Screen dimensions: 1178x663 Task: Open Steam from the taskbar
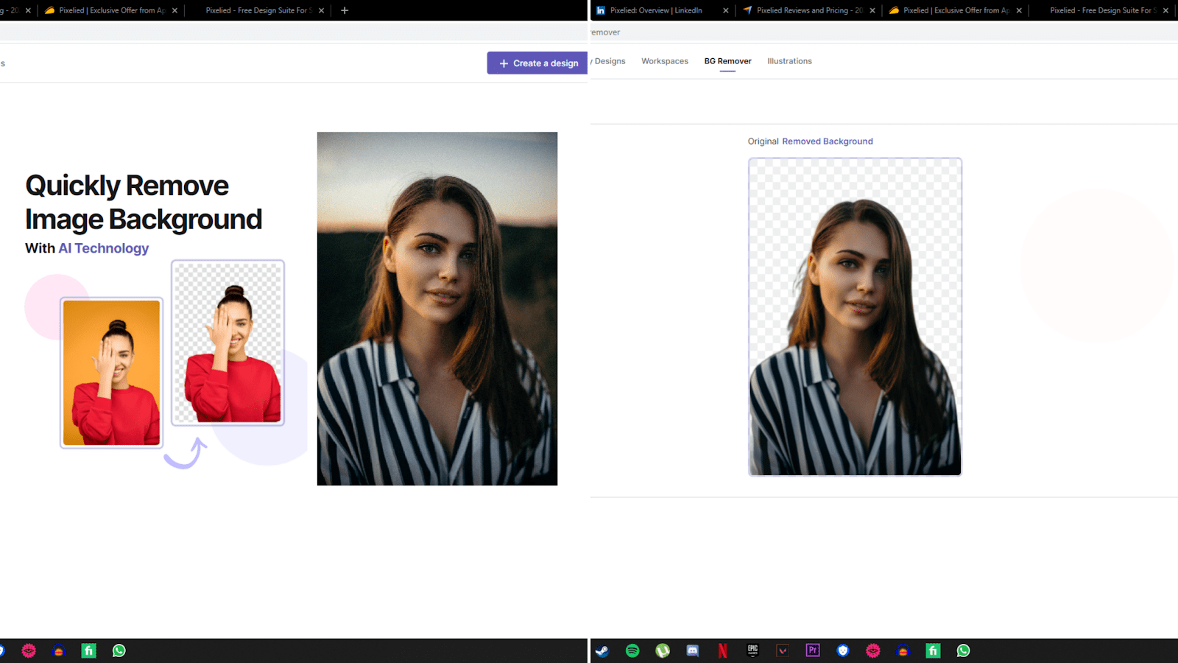click(x=602, y=650)
